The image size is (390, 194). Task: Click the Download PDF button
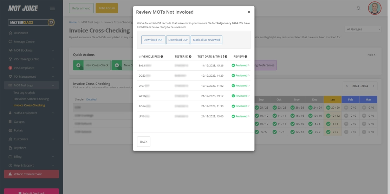(x=153, y=40)
